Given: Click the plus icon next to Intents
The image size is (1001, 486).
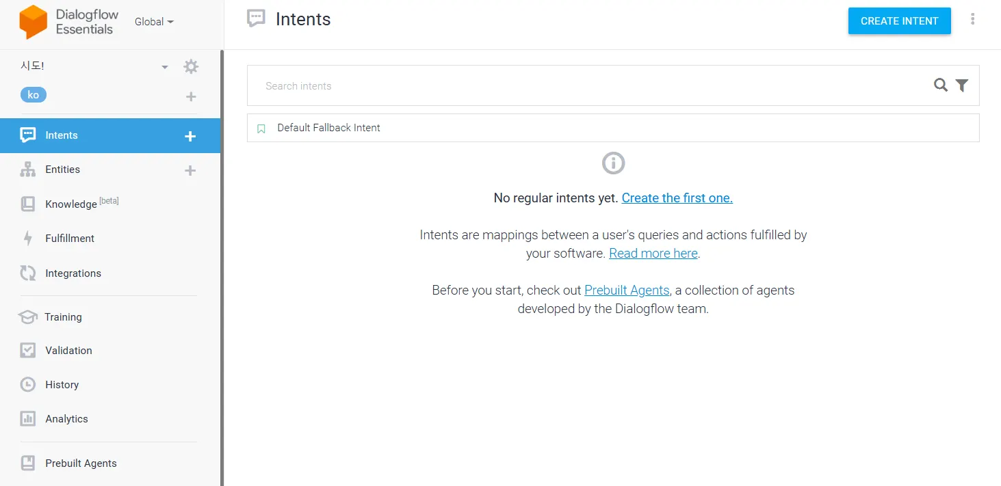Looking at the screenshot, I should tap(190, 136).
